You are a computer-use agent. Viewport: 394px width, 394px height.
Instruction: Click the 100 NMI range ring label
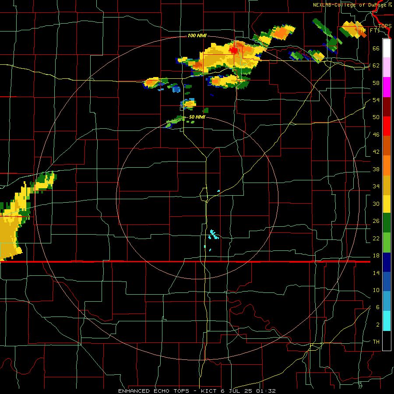[197, 35]
